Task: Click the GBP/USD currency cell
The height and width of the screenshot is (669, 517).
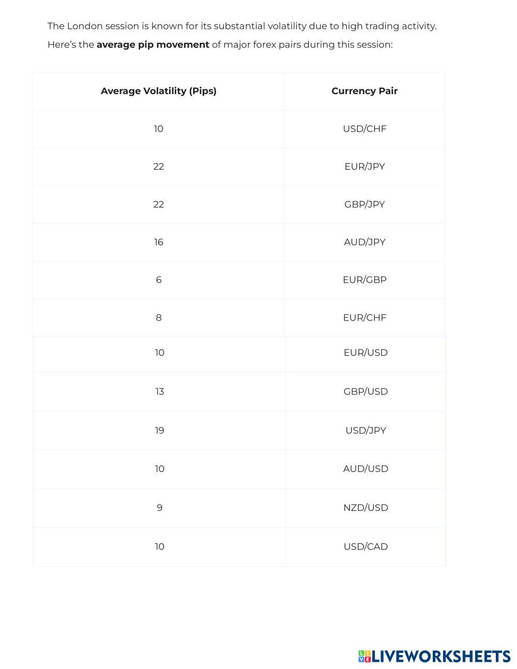Action: pos(366,391)
